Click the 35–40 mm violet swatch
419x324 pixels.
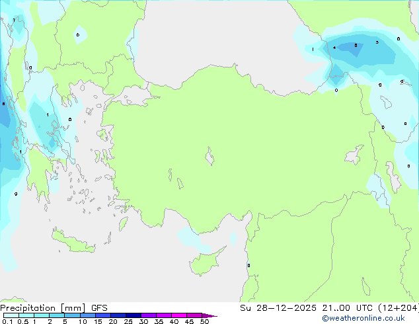164,315
